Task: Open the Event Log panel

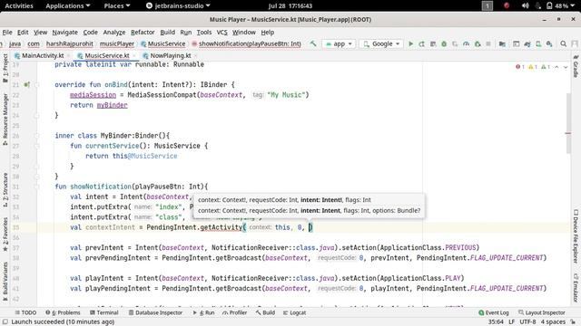Action: point(494,312)
